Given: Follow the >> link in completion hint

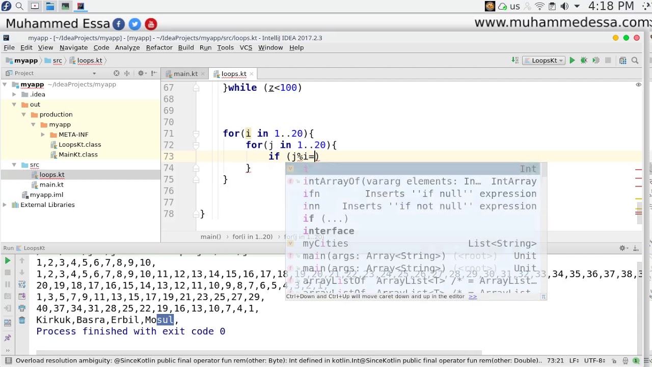Looking at the screenshot, I should (x=473, y=296).
